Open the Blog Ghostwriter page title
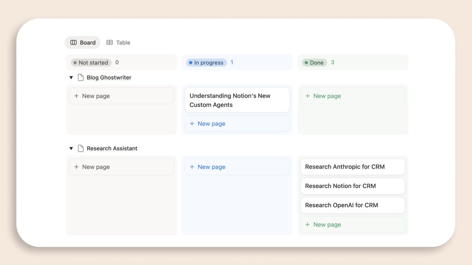The image size is (472, 265). (x=109, y=77)
